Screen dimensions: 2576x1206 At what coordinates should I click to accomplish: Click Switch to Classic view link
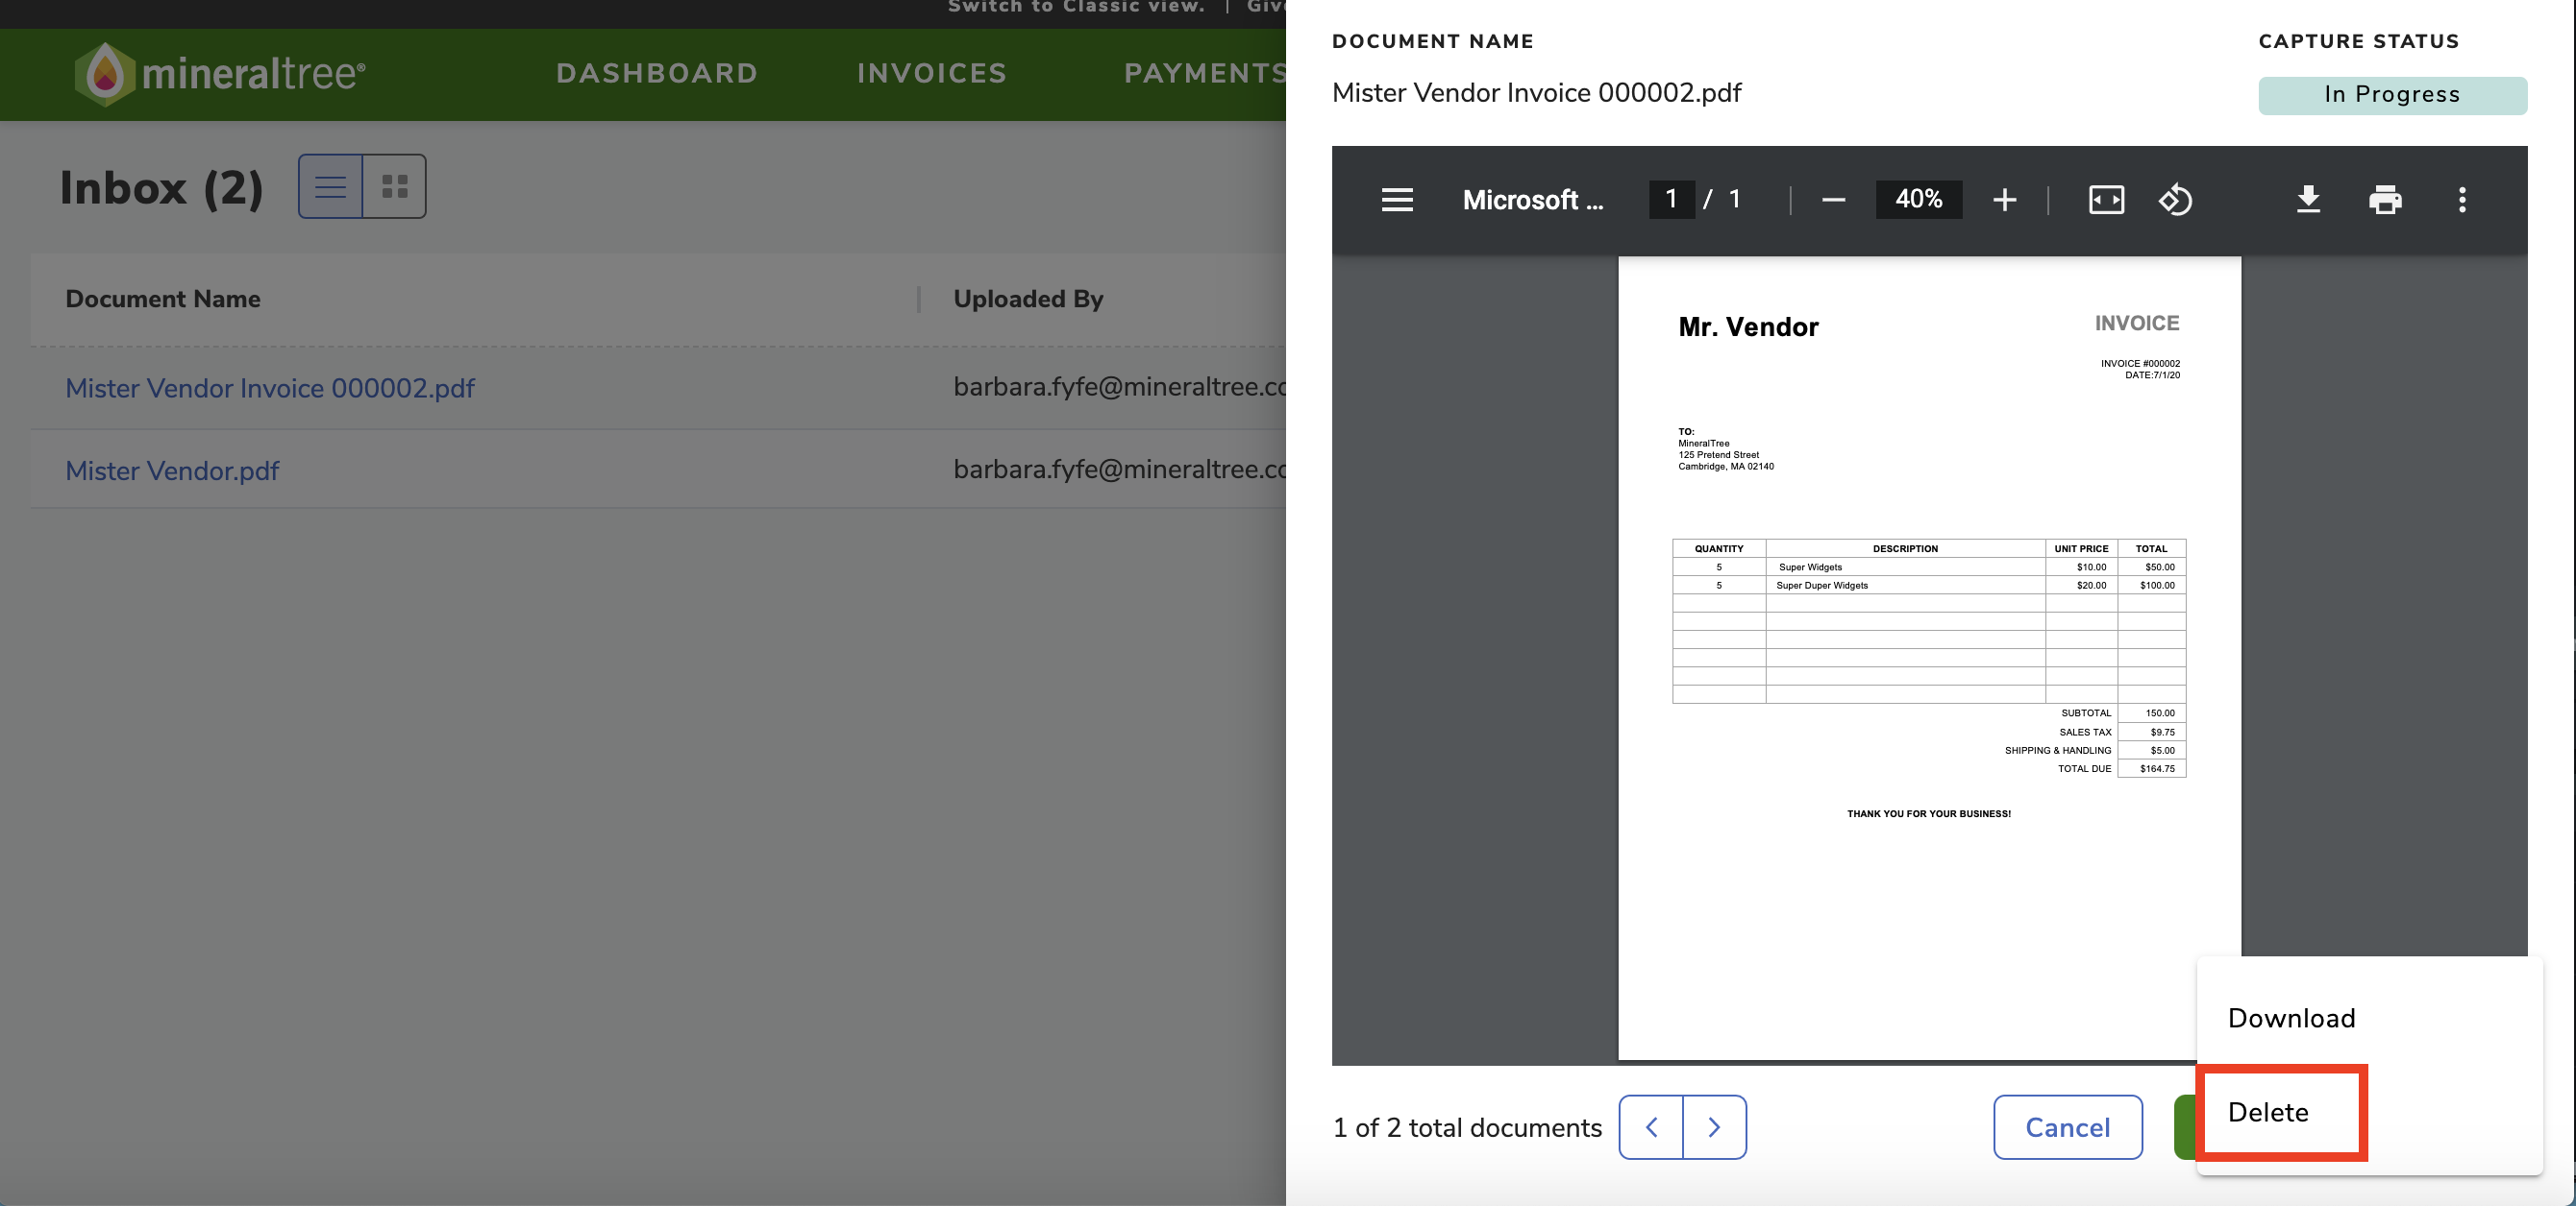point(1076,7)
